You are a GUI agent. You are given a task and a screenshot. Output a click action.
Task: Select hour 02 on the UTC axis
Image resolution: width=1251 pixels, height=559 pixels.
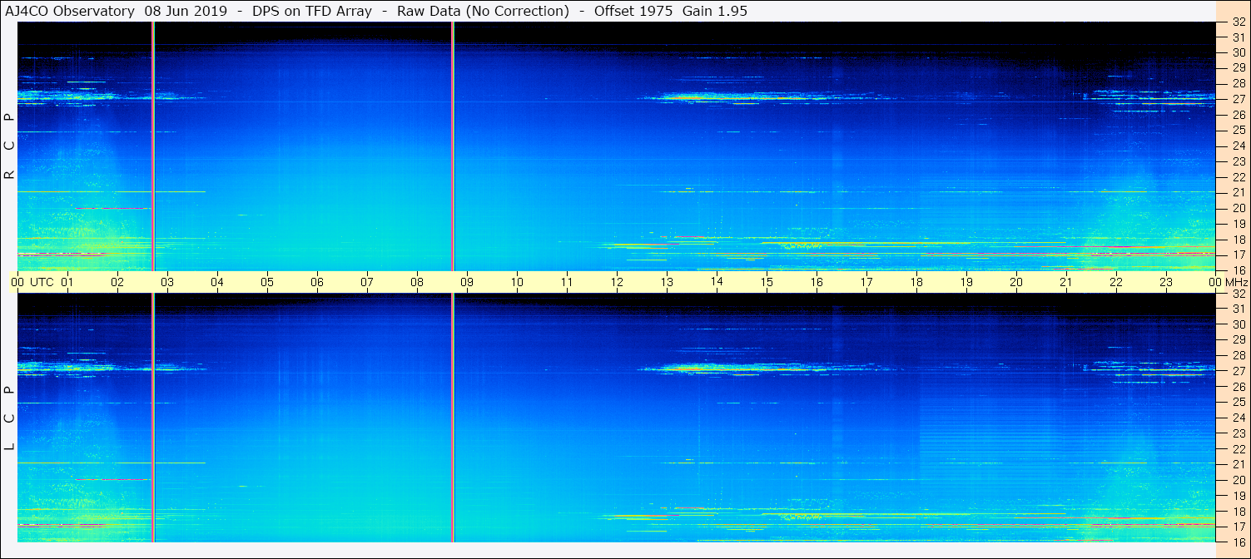pos(117,282)
